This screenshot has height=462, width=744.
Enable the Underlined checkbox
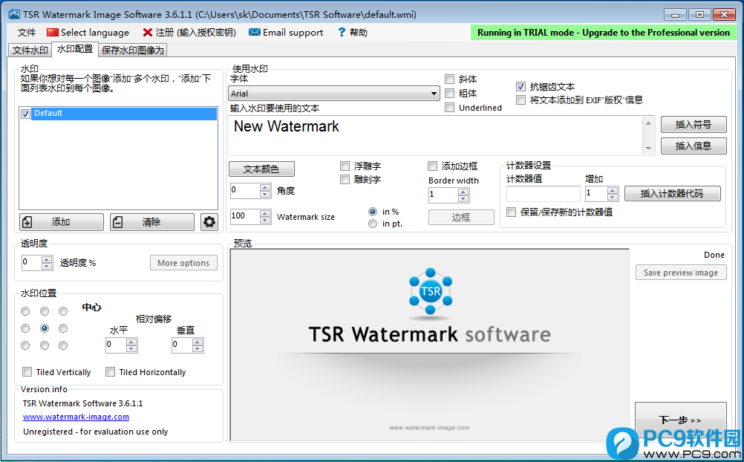point(449,108)
